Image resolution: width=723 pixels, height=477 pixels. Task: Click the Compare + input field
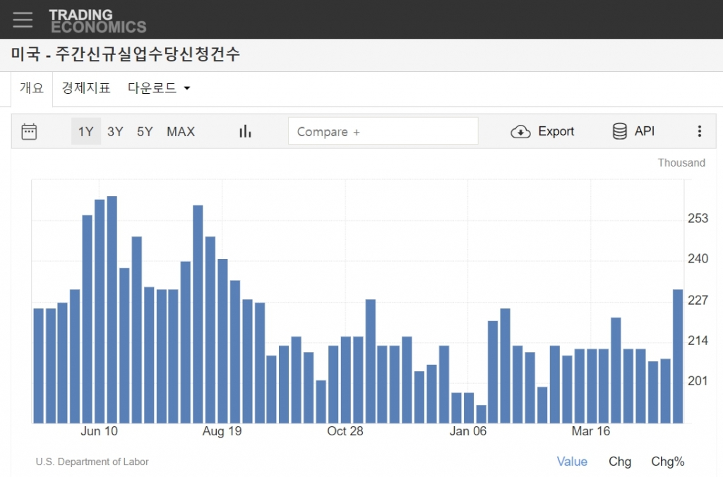coord(383,131)
